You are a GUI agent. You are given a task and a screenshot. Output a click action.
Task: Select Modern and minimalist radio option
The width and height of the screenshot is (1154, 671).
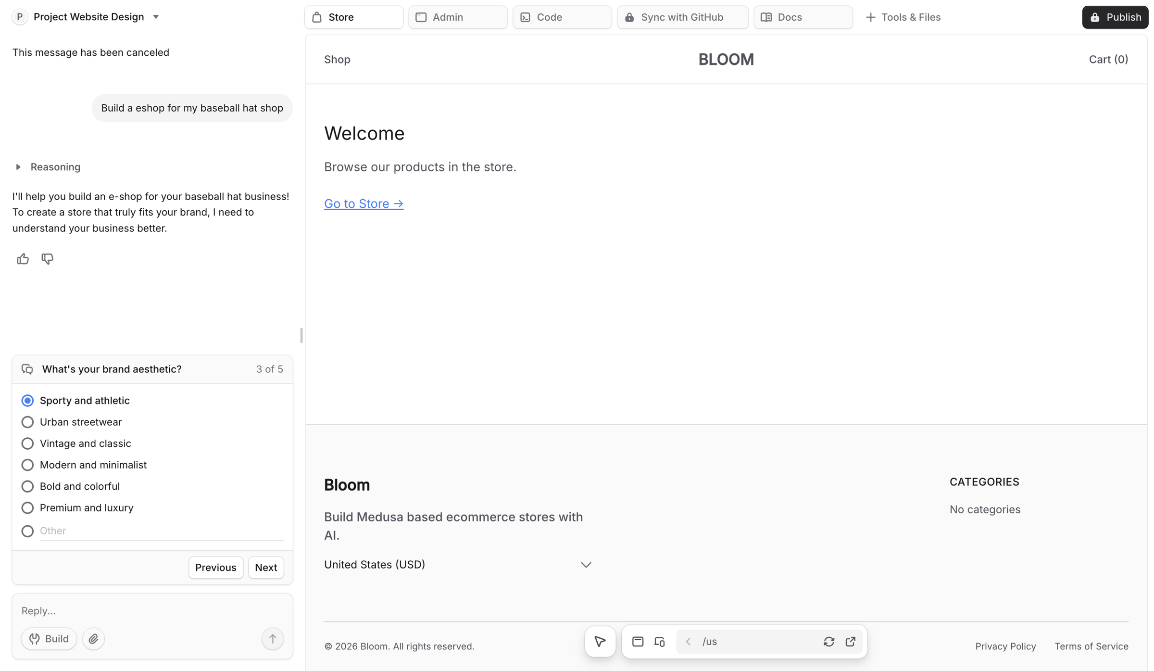27,465
